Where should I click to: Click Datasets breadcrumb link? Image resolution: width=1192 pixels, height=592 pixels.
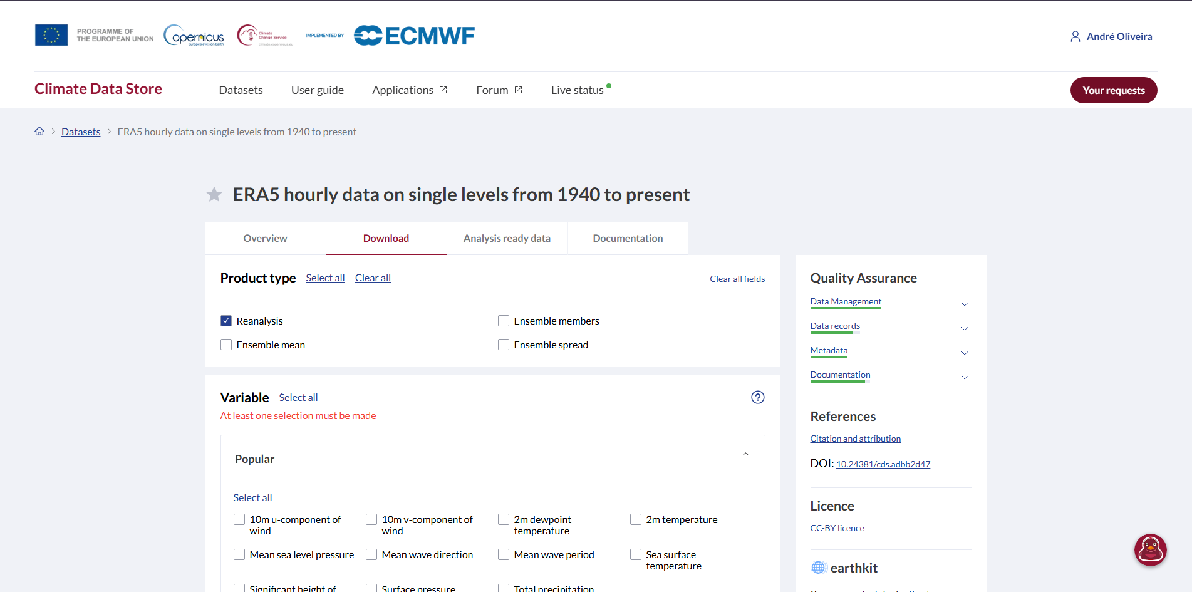tap(81, 132)
